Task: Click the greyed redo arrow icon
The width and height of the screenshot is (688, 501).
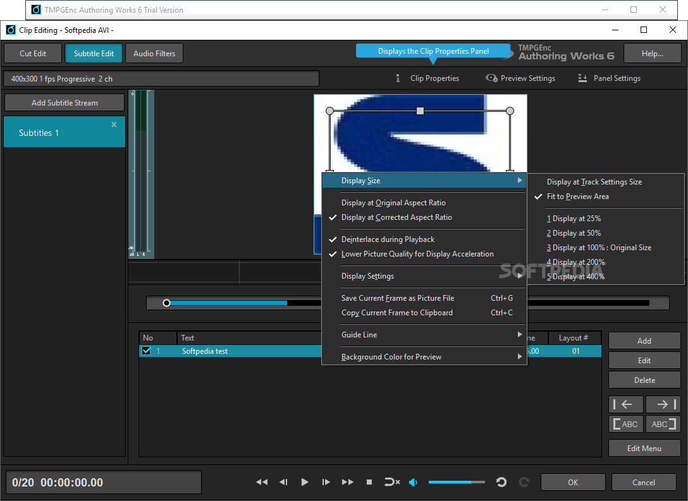Action: point(524,482)
